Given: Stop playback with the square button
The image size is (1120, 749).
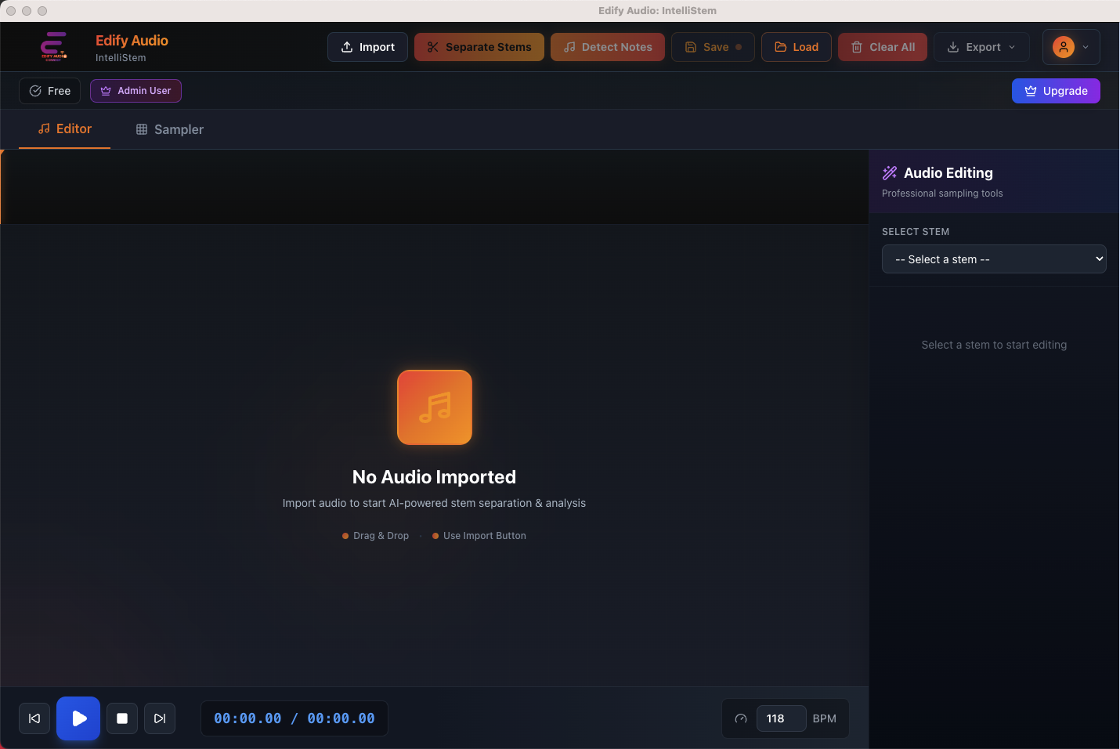Looking at the screenshot, I should click(x=122, y=718).
